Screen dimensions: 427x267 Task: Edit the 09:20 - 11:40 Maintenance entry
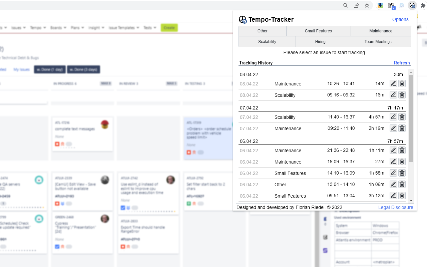[393, 128]
